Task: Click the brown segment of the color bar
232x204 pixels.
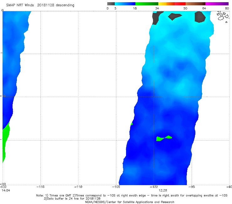Action: 195,4
